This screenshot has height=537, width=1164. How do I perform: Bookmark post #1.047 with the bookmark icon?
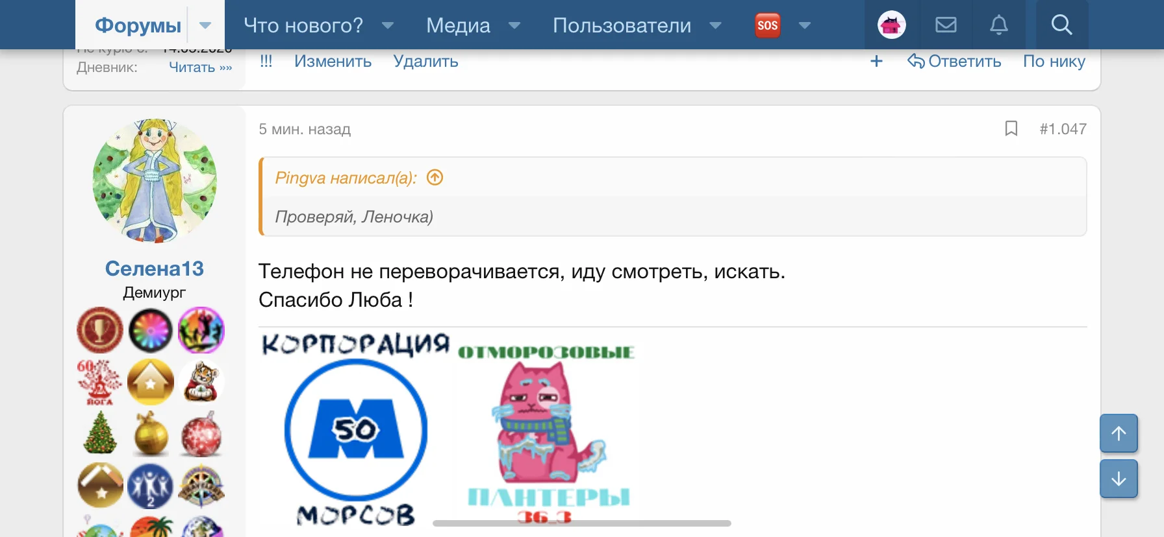[x=1011, y=128]
